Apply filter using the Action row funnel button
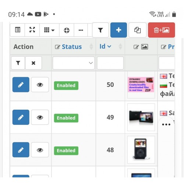184x184 pixels. coord(18,63)
